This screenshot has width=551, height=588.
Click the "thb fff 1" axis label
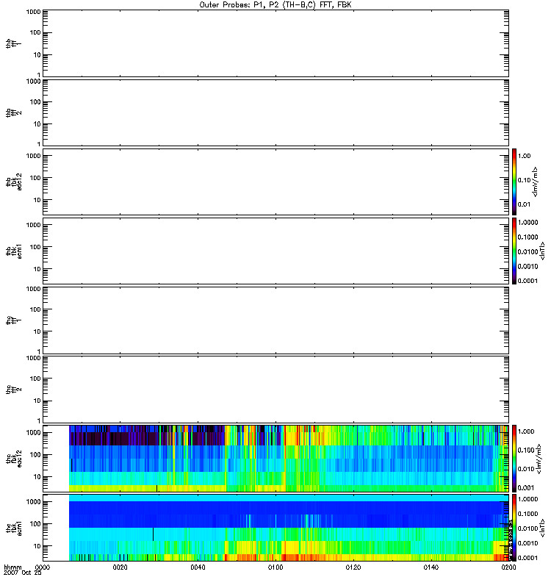[x=13, y=43]
